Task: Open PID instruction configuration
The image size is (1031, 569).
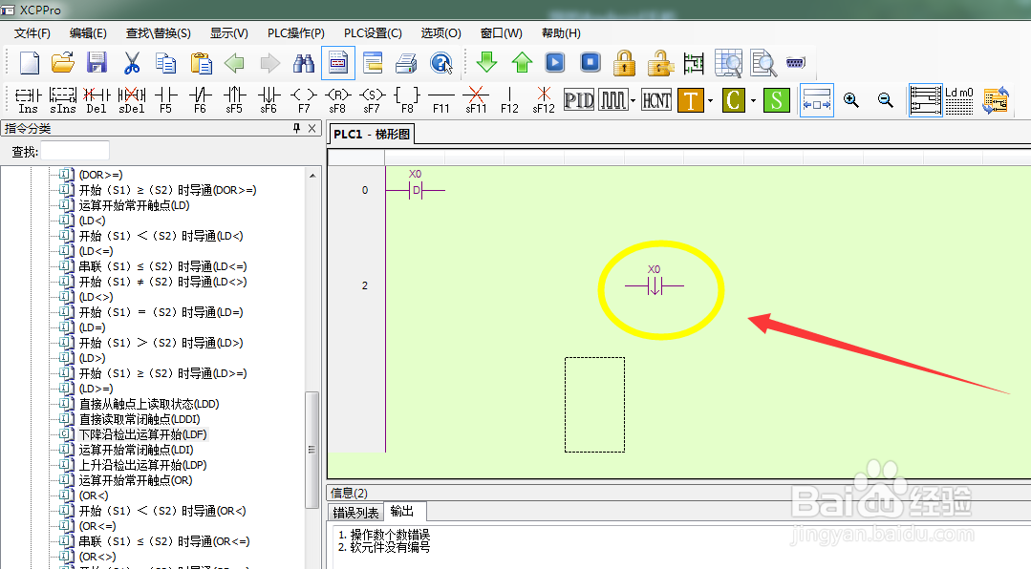Action: 579,100
